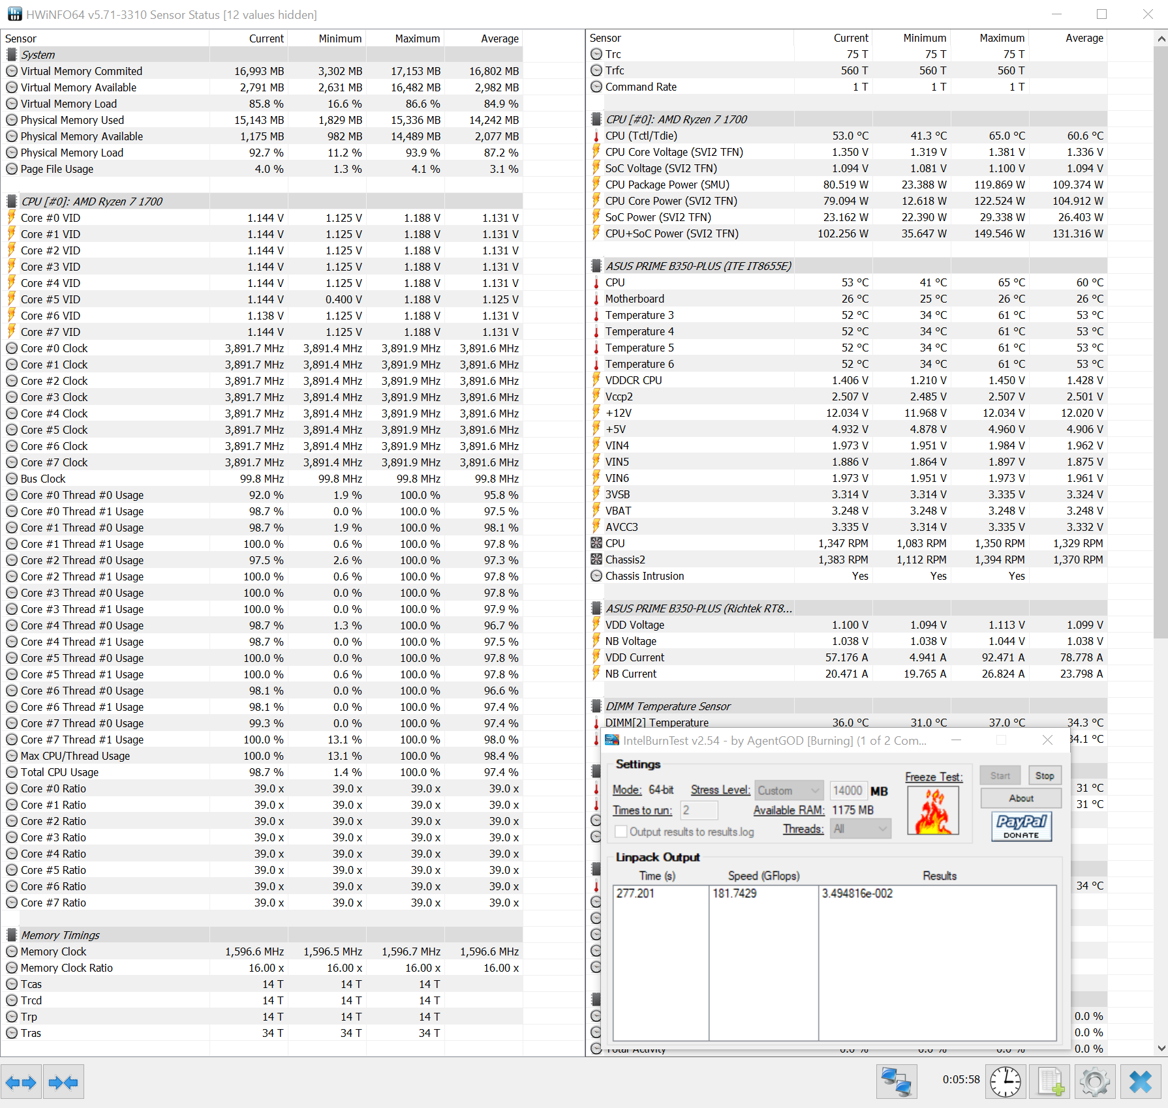Click the Memory Timings group chip icon

click(x=12, y=935)
